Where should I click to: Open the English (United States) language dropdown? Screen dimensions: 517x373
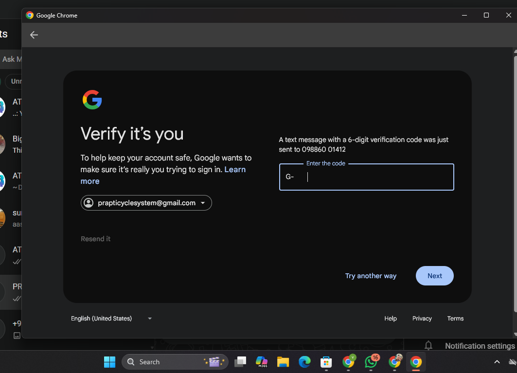point(111,318)
